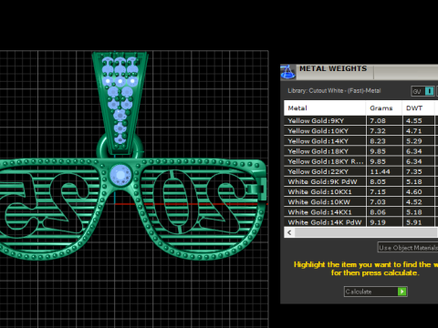Screen dimensions: 438x328
Task: Select the White Gold:14K PdW row
Action: tap(360, 222)
